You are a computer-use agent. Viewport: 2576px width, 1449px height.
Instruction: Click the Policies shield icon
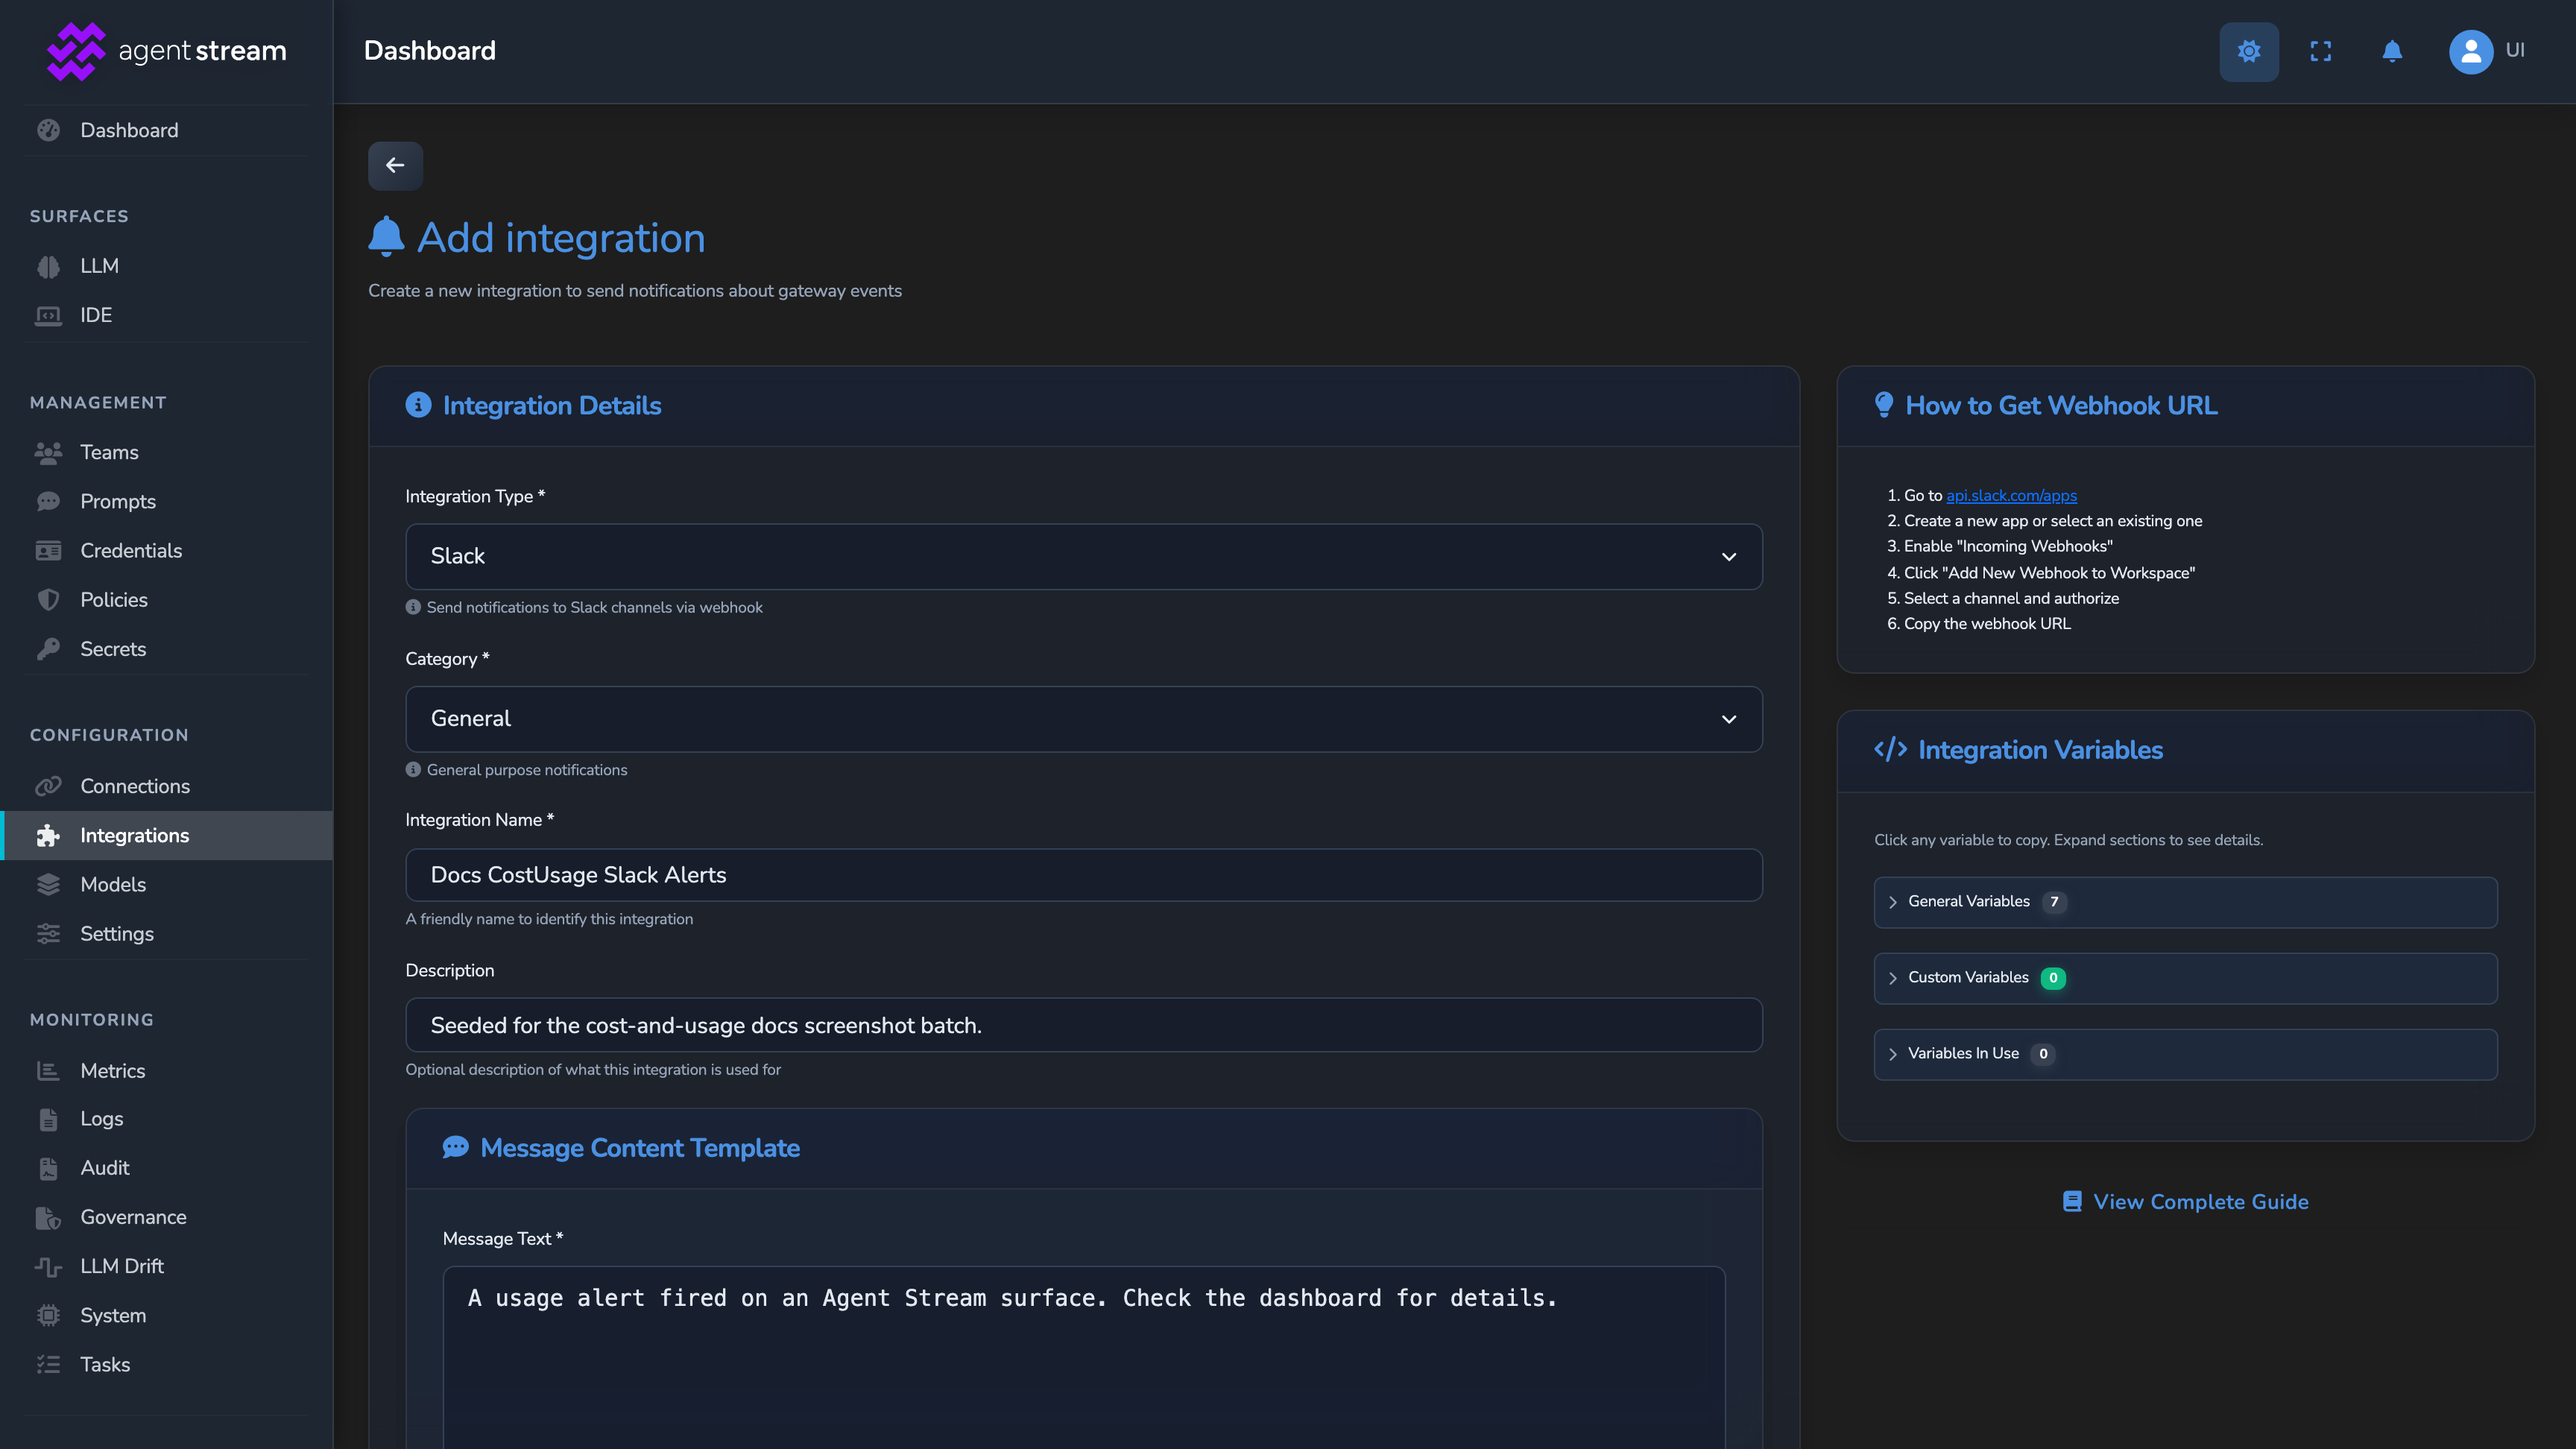coord(48,600)
